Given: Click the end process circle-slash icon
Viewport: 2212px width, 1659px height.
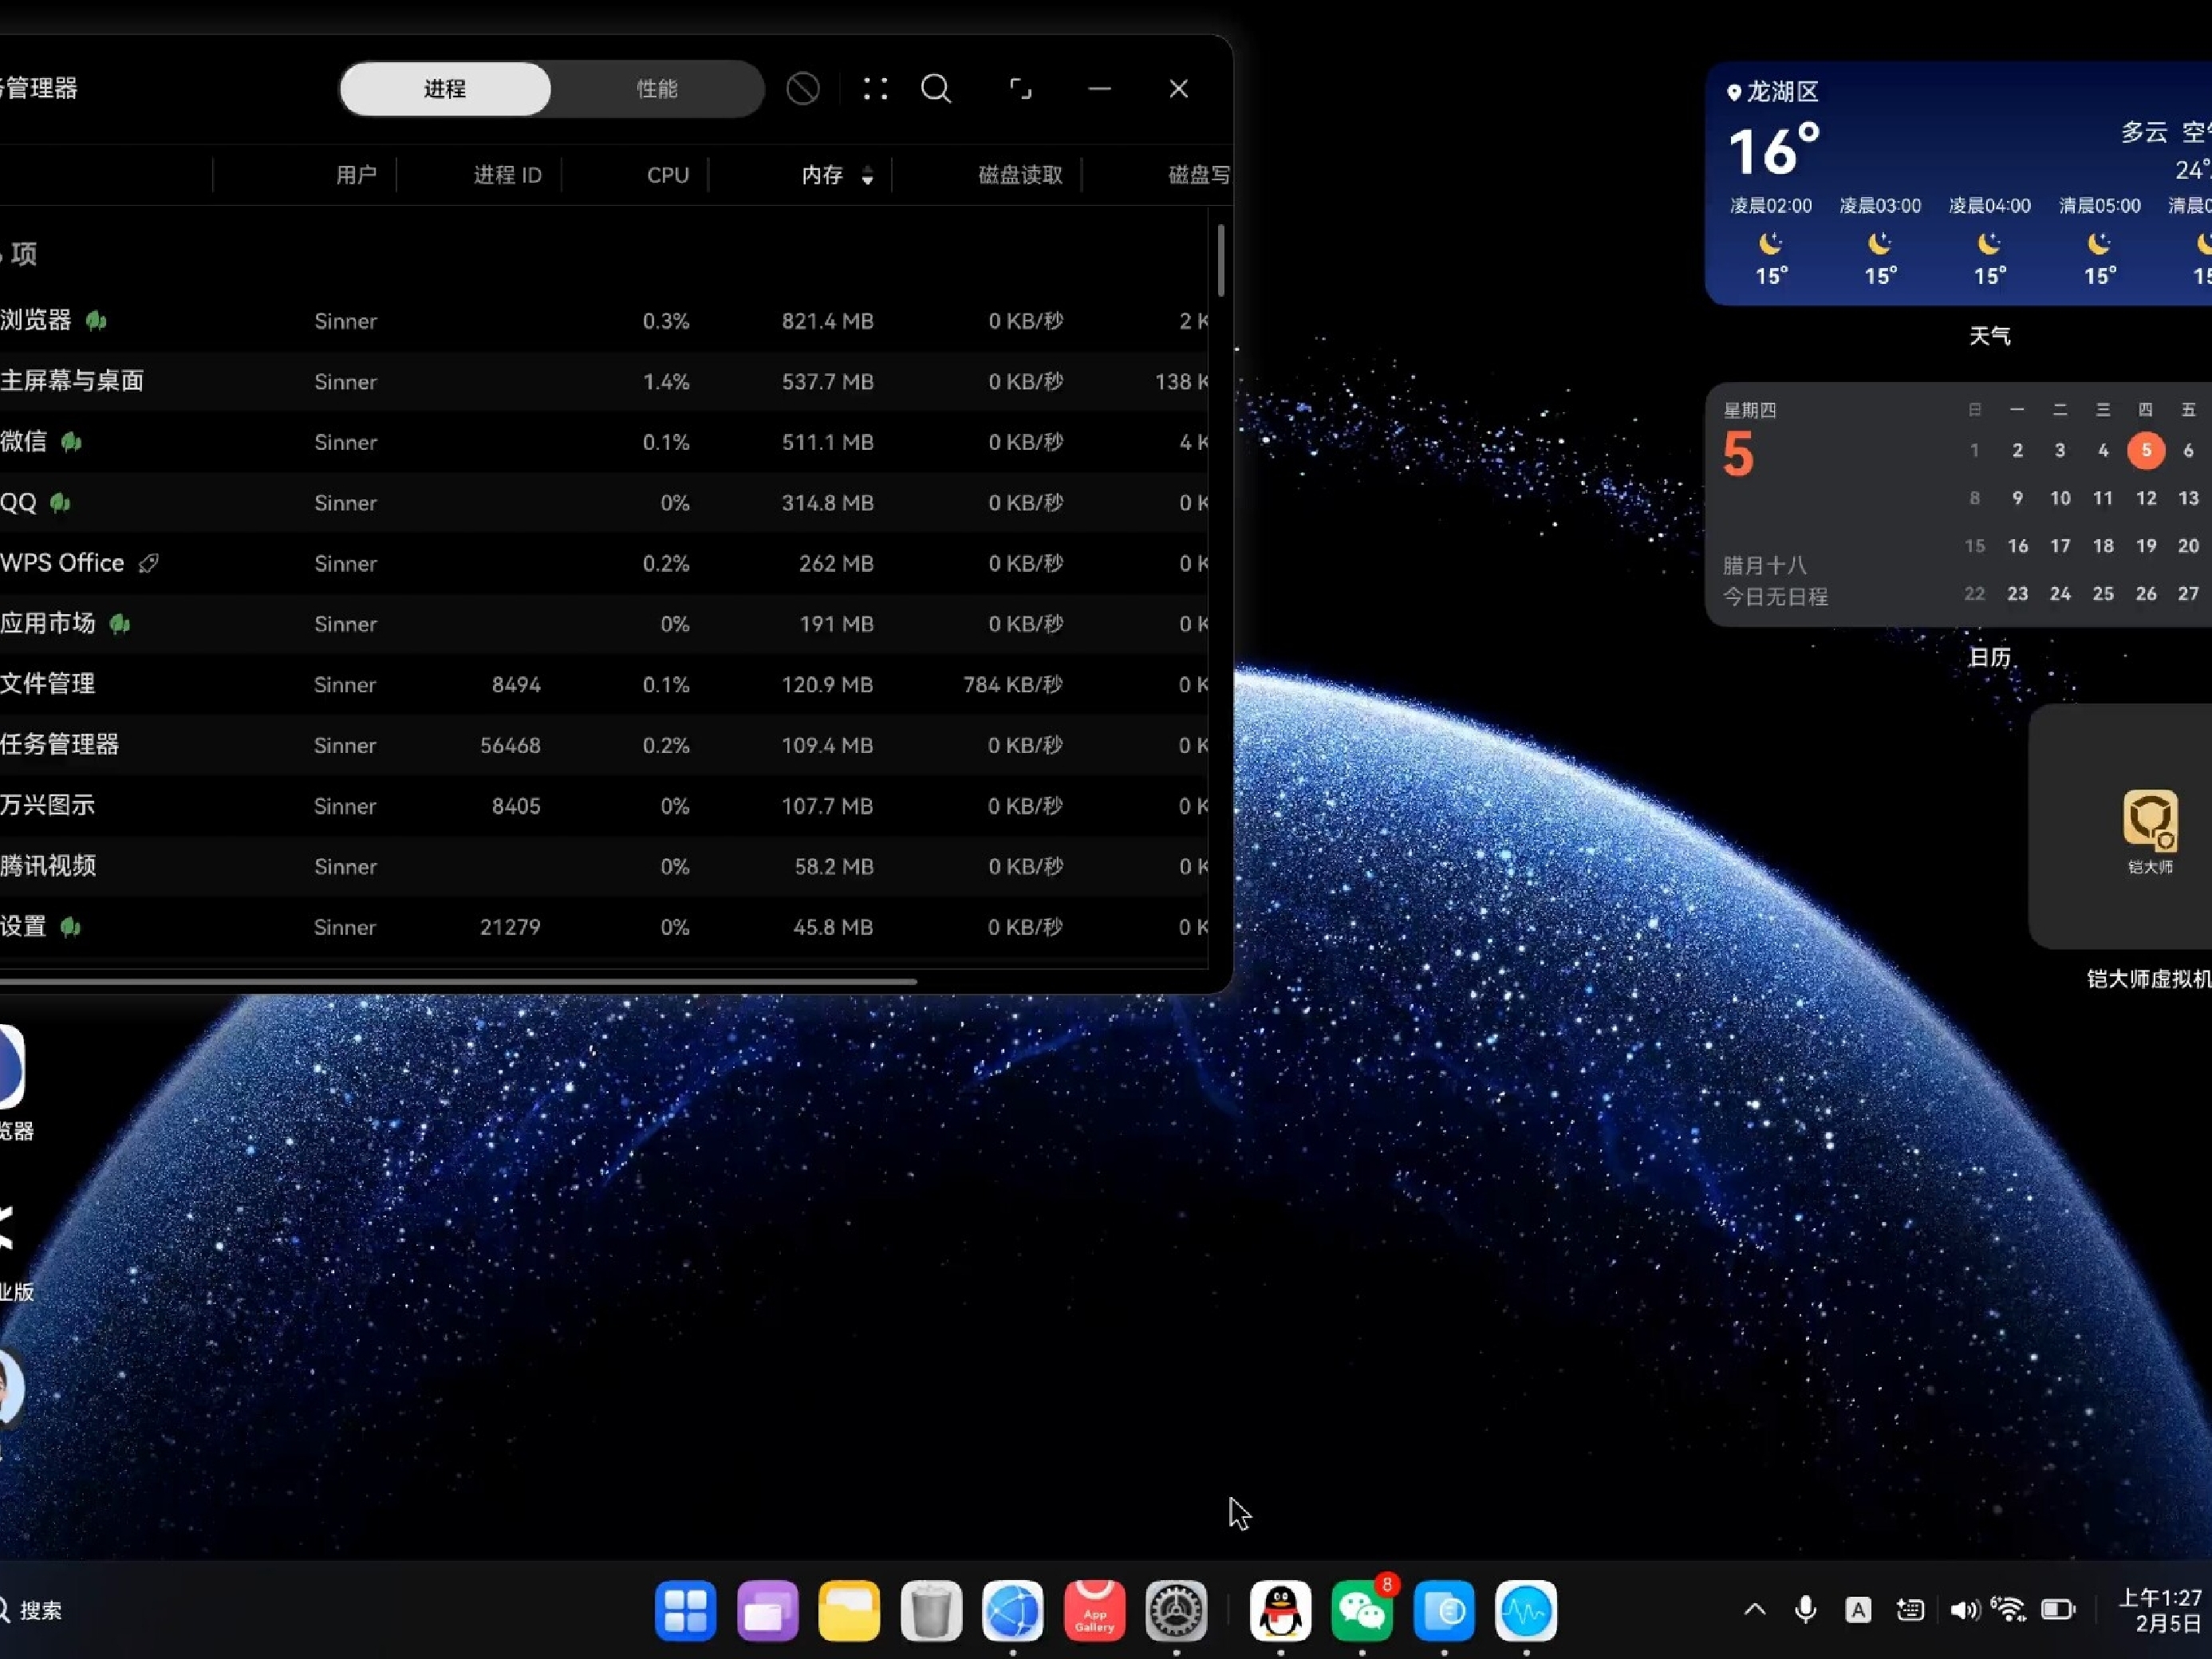Looking at the screenshot, I should (803, 89).
